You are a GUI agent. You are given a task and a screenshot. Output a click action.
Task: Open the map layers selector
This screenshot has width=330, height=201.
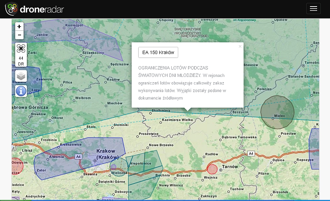tap(21, 76)
